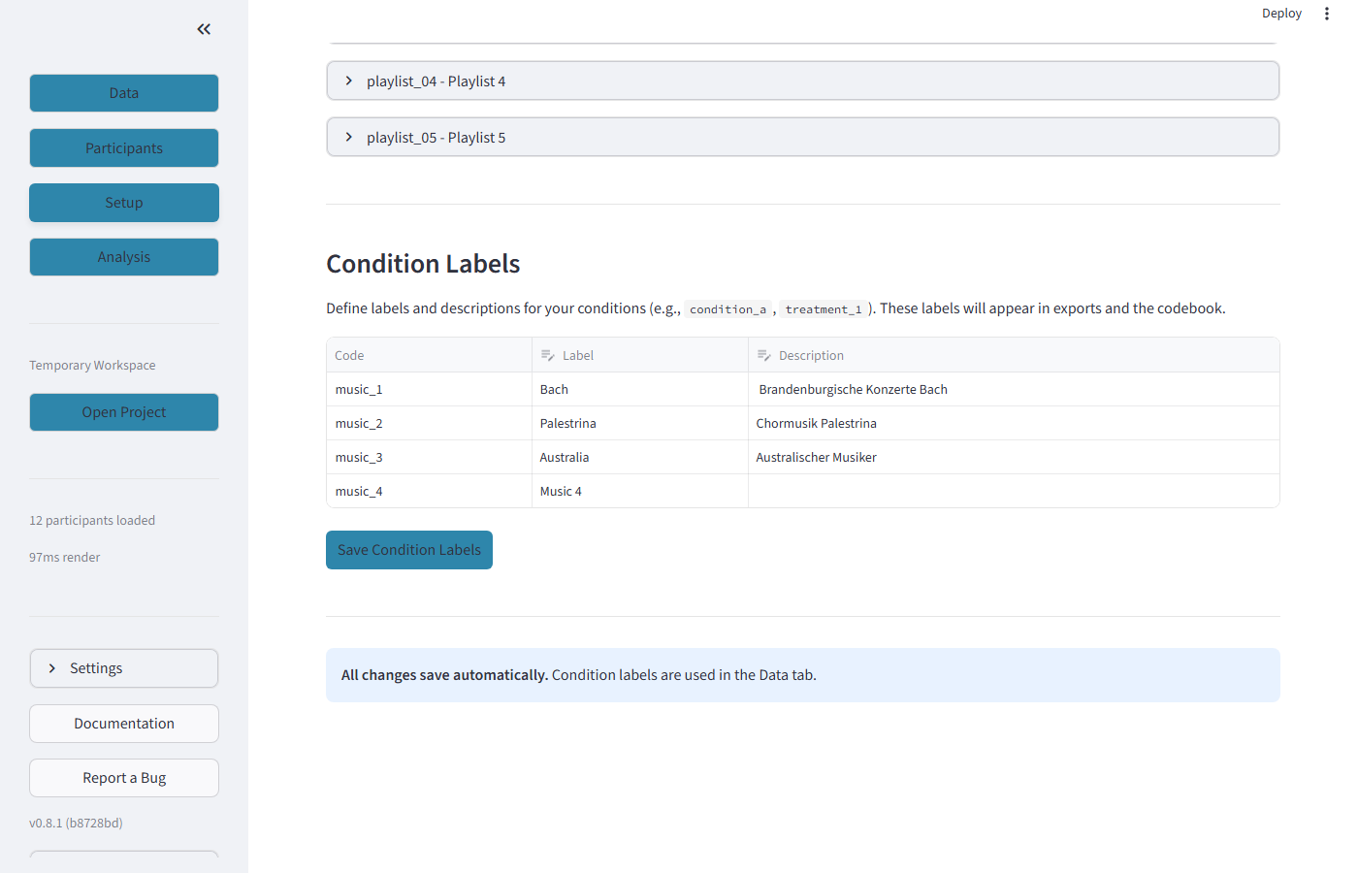Click the 97ms render status text
Image resolution: width=1358 pixels, height=873 pixels.
[65, 557]
